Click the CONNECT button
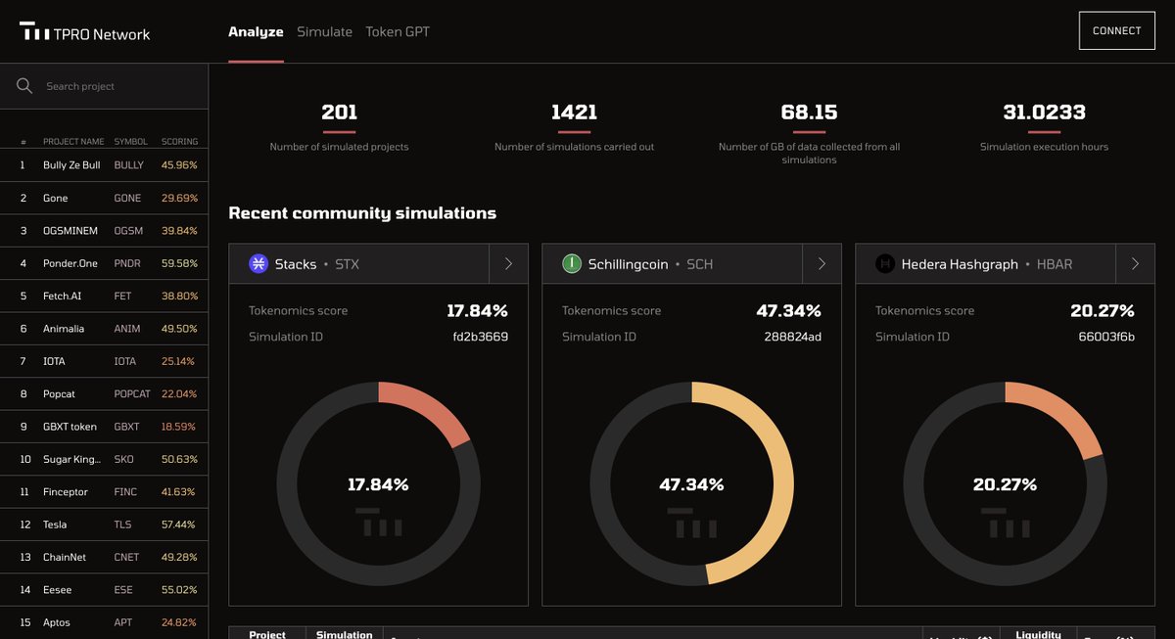1175x639 pixels. tap(1117, 30)
